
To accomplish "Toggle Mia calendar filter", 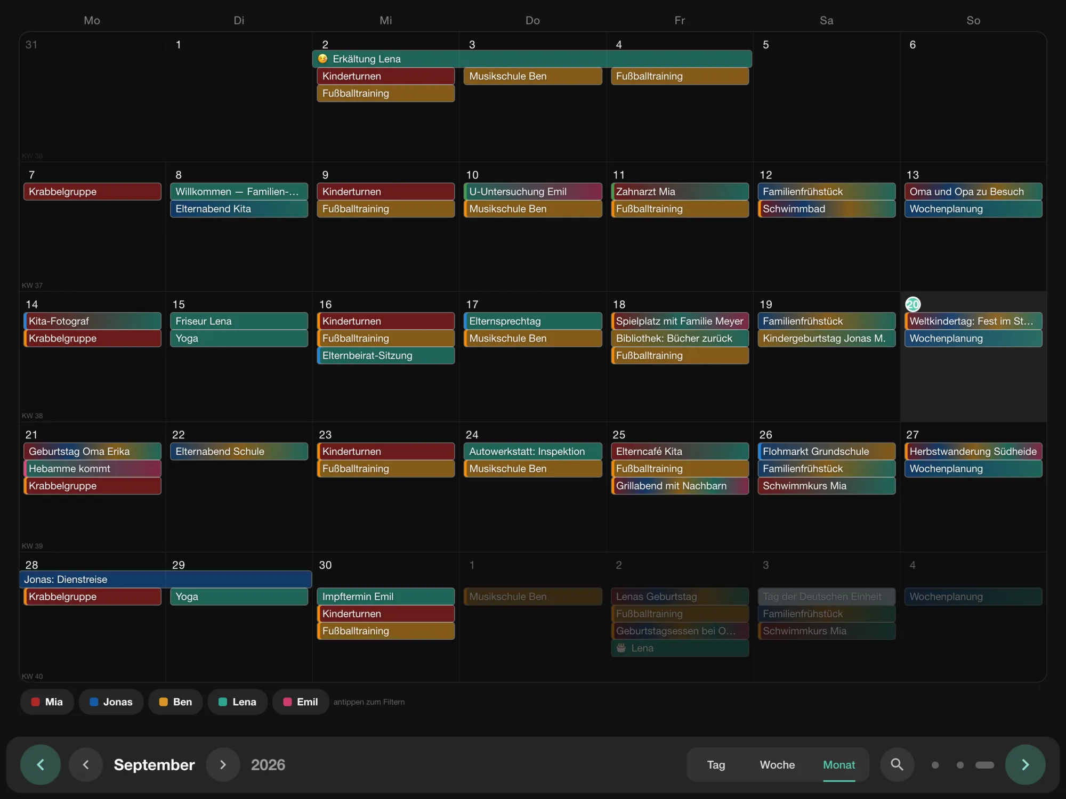I will [x=47, y=702].
